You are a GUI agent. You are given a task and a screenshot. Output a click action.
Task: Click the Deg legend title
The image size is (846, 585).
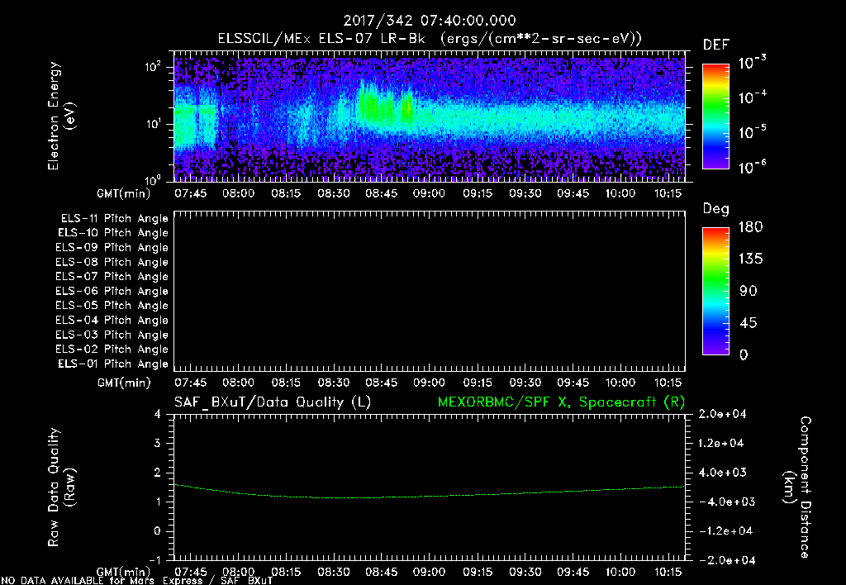coord(716,209)
